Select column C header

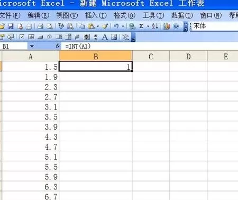tap(151, 57)
